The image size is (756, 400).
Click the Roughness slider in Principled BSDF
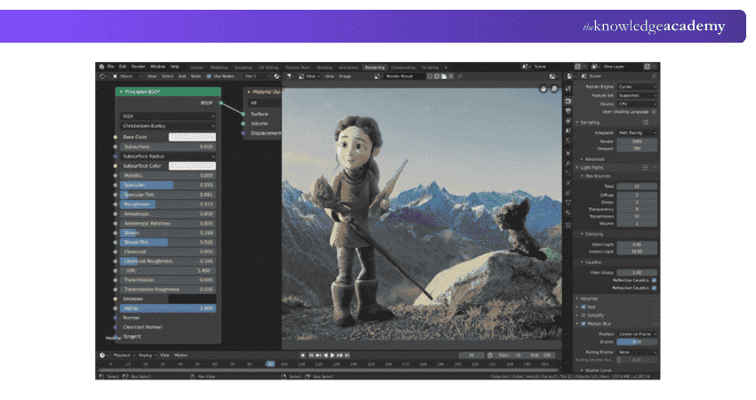167,204
